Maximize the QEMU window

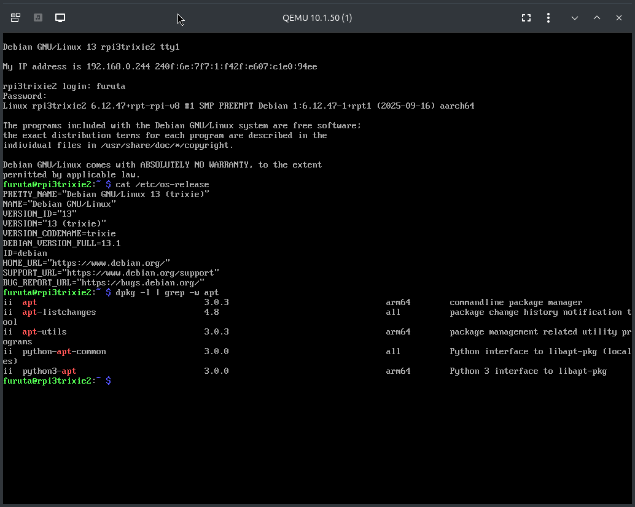(597, 18)
